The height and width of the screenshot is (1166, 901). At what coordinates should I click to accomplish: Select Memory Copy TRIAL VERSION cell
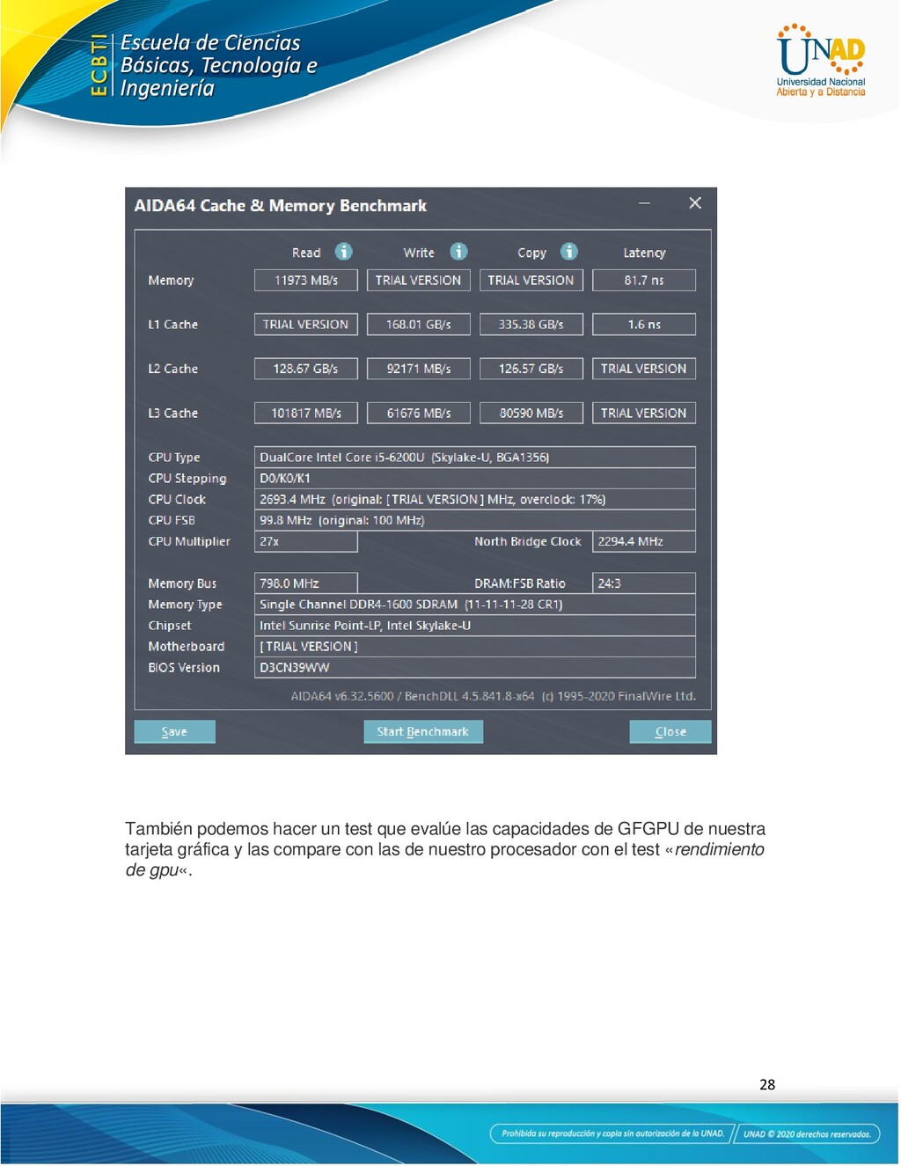[531, 280]
